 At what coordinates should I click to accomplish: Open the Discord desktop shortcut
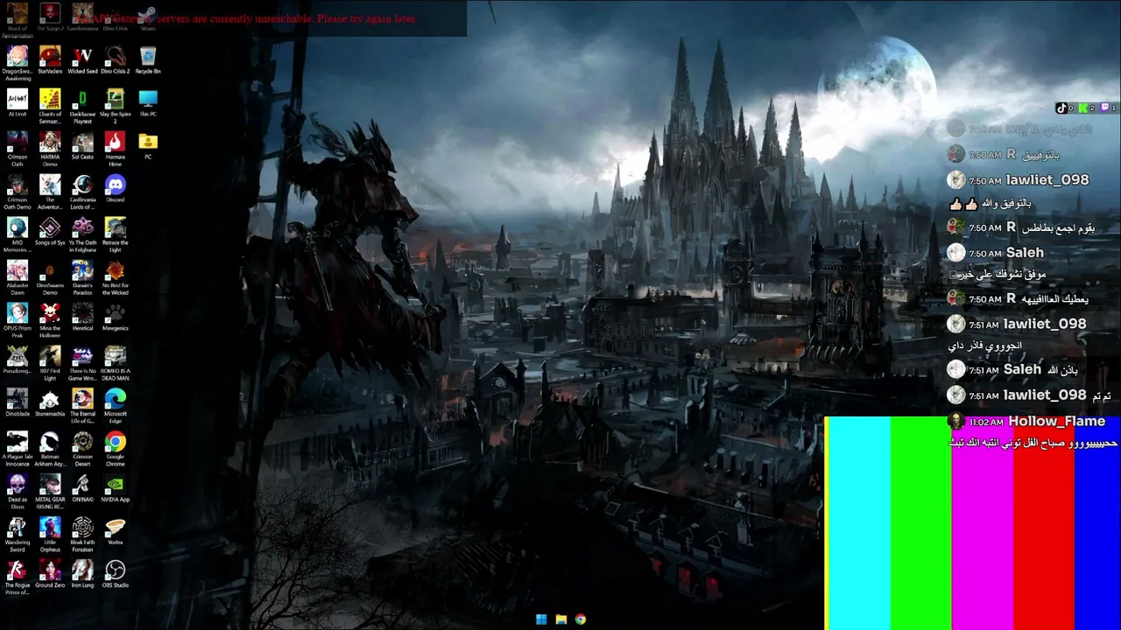click(x=116, y=187)
